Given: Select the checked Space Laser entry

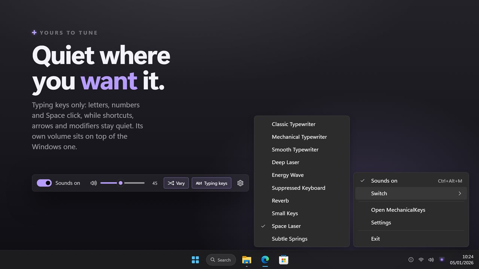Looking at the screenshot, I should 302,226.
